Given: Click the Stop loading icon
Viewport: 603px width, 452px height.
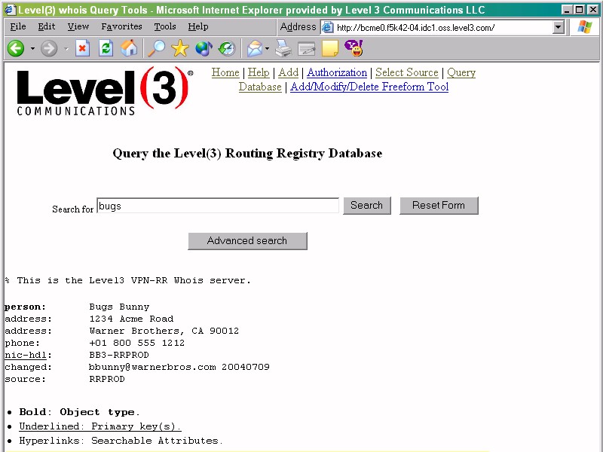Looking at the screenshot, I should tap(83, 49).
